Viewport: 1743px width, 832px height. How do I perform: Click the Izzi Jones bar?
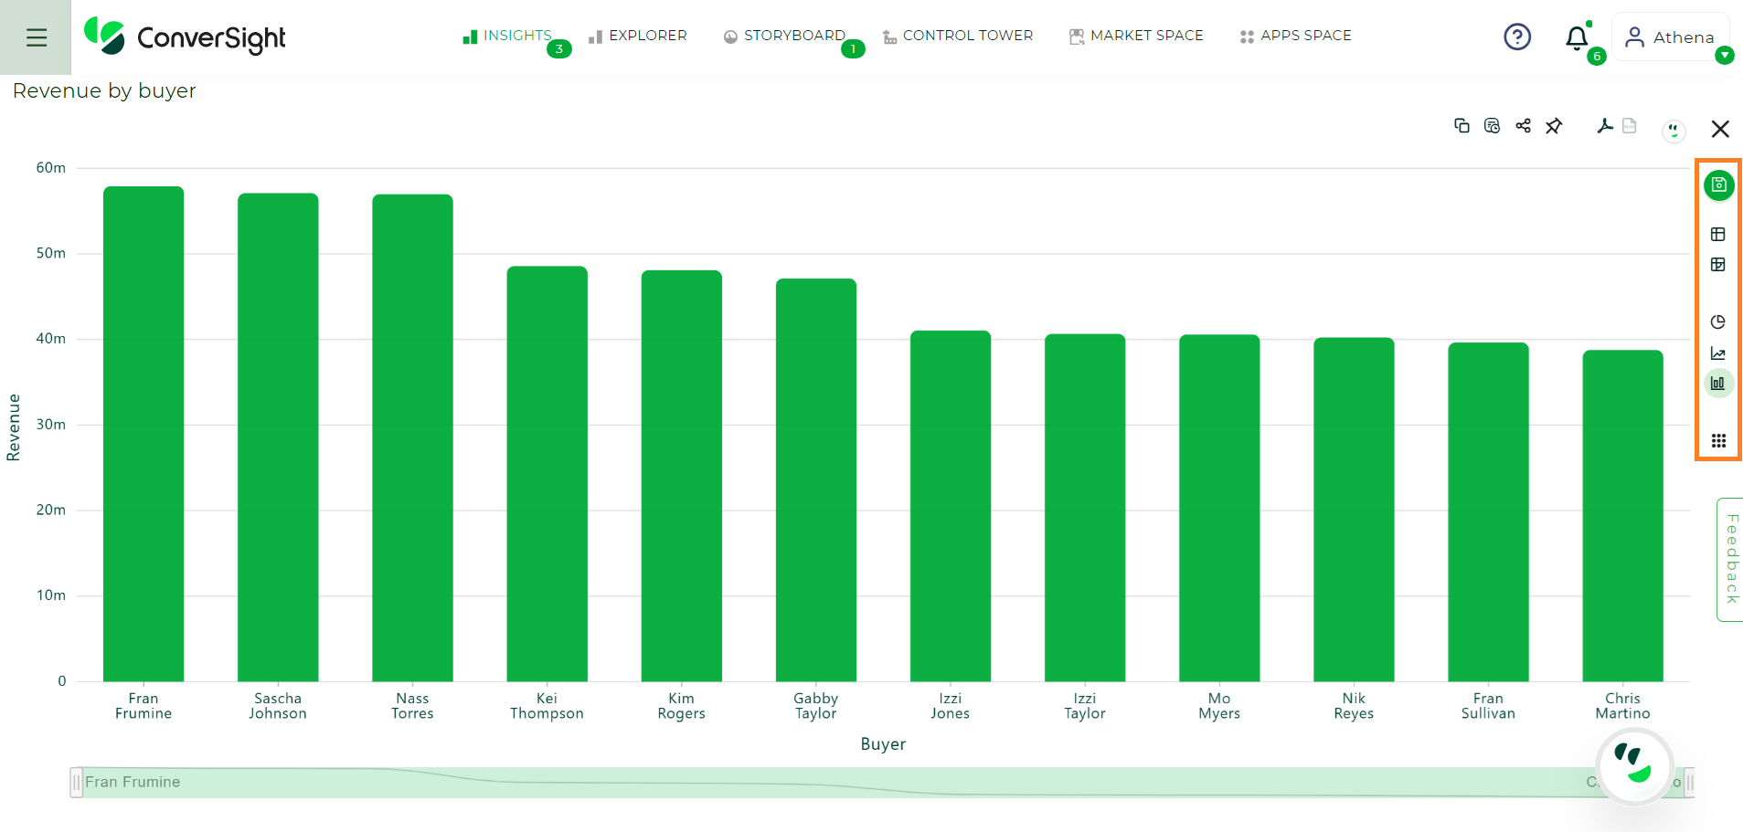click(951, 506)
